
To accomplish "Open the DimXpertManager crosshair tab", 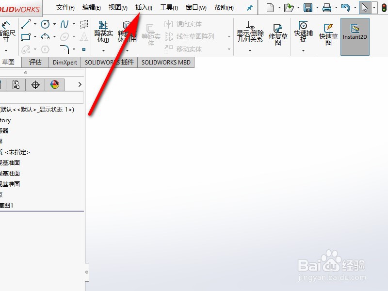I will coord(35,84).
